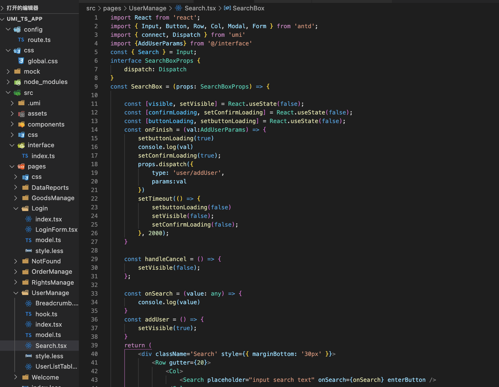This screenshot has width=499, height=387.
Task: Click line number 39 in gutter
Action: click(94, 345)
